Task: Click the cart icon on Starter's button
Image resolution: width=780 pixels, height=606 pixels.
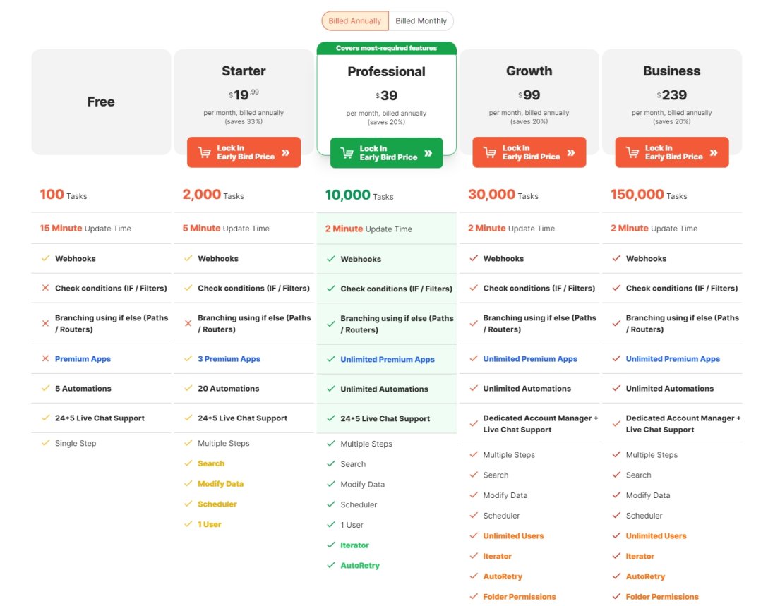Action: coord(204,152)
